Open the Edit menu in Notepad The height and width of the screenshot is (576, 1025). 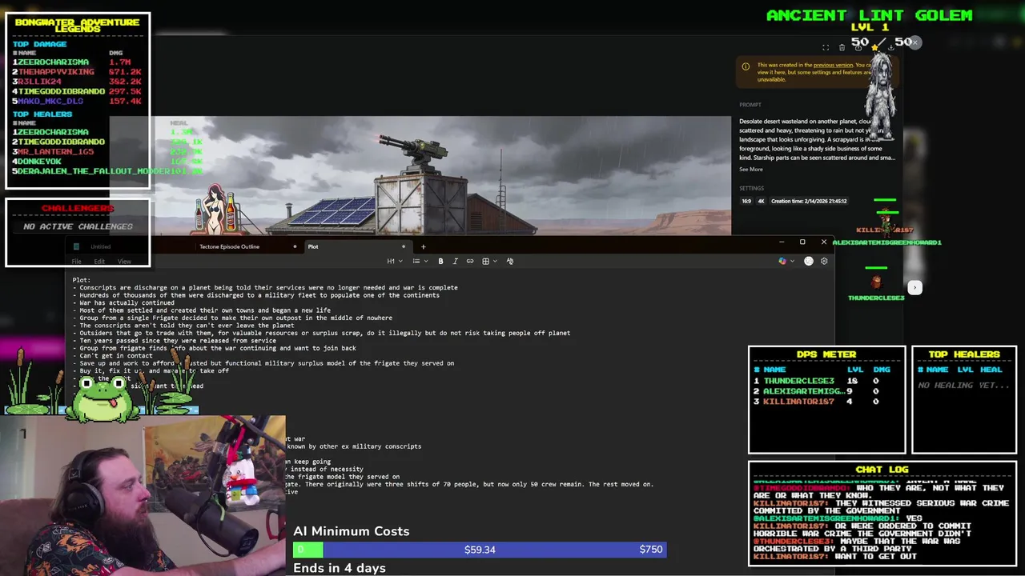point(99,262)
